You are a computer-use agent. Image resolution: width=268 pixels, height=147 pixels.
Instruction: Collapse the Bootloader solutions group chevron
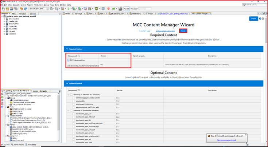coord(69,111)
